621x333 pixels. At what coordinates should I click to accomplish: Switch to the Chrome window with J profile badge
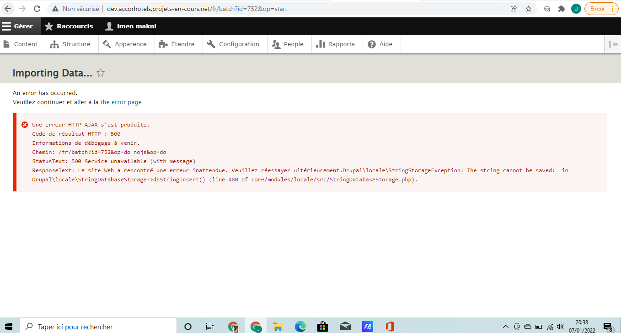[256, 326]
